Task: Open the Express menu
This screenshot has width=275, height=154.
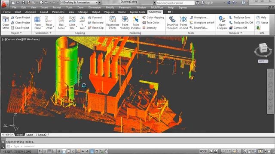Action: click(183, 8)
